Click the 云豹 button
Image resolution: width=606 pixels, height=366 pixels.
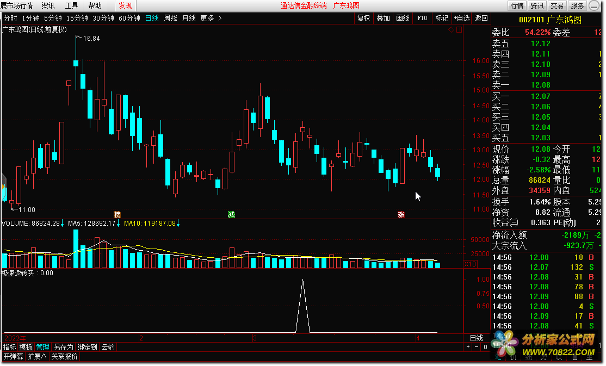tap(108, 347)
